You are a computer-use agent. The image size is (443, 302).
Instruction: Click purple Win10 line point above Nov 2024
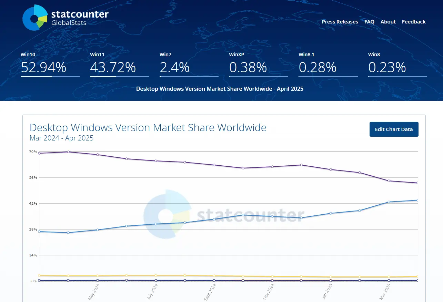tap(272, 167)
